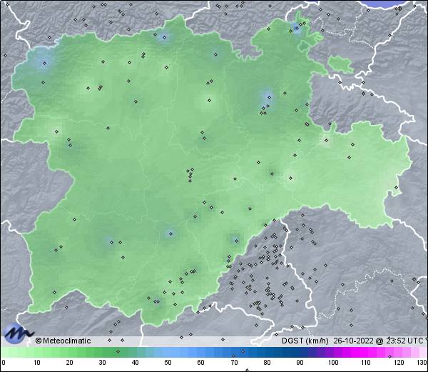Click station marker overlapping legend between 30 and 40

pos(118,351)
